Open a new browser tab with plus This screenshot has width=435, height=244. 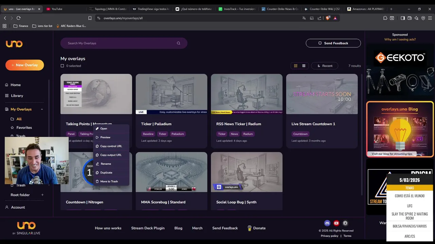tap(391, 9)
